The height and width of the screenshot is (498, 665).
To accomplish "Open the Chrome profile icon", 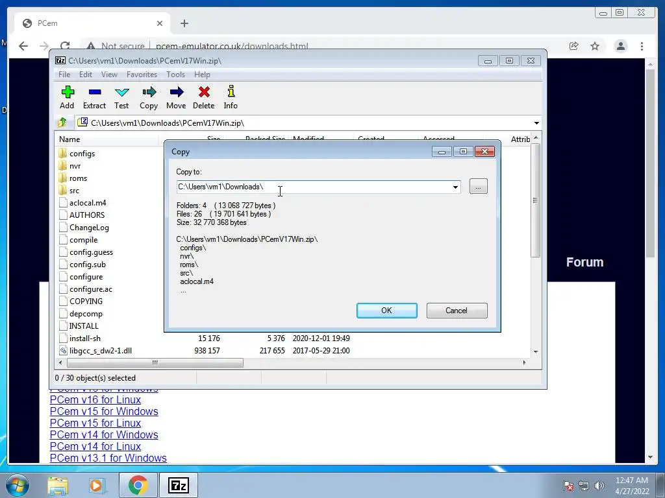I will (620, 46).
